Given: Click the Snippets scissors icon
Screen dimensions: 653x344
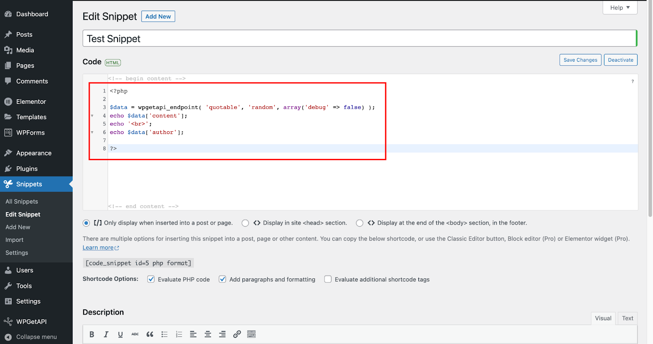Looking at the screenshot, I should [x=8, y=184].
